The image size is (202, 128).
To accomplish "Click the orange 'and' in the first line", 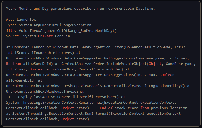I will [37, 9].
